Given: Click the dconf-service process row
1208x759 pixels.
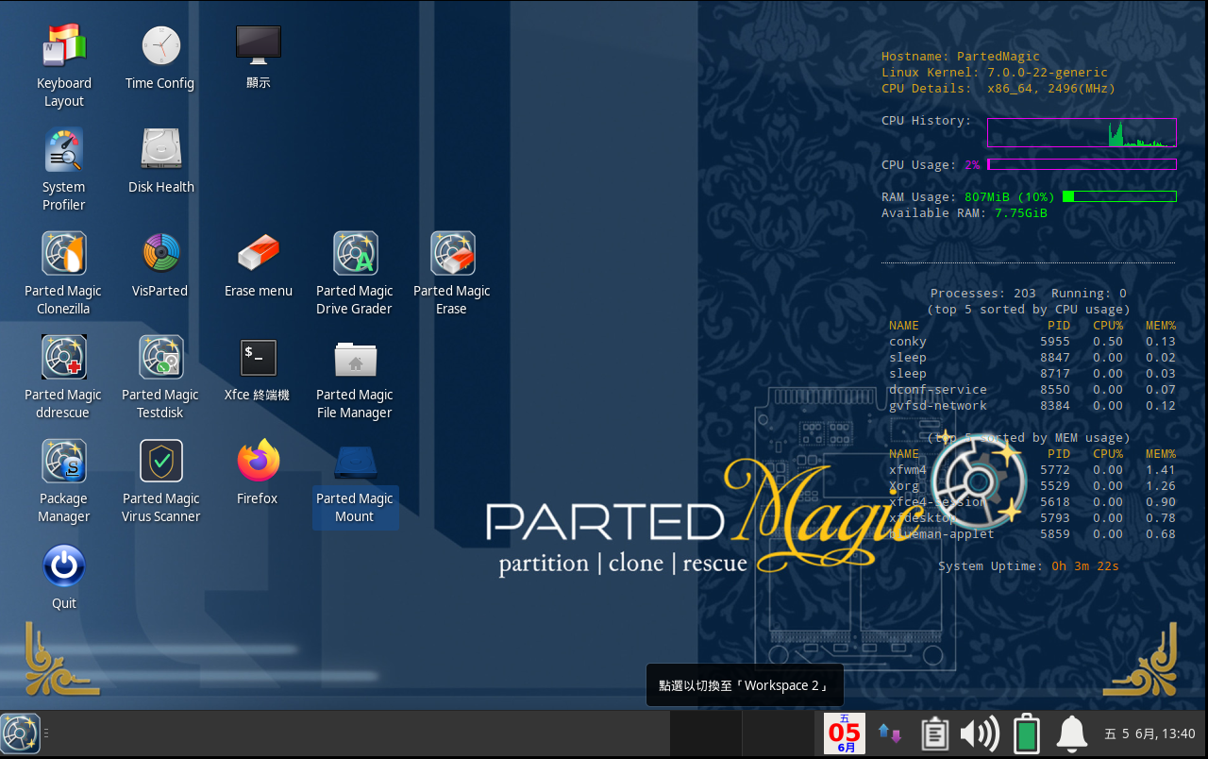Looking at the screenshot, I should click(x=1032, y=389).
